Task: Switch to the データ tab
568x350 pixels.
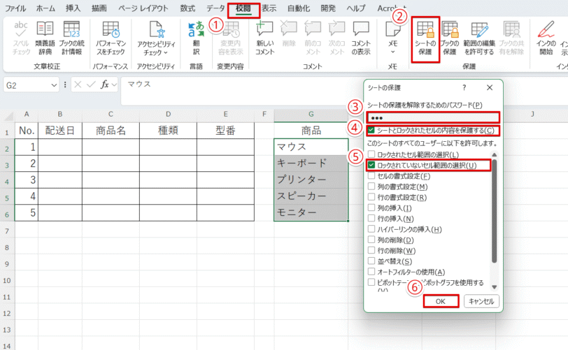Action: 215,8
